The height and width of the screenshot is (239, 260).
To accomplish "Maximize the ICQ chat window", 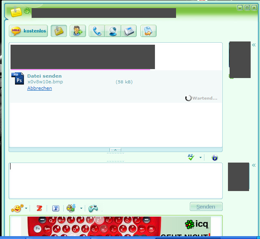I will [x=247, y=8].
